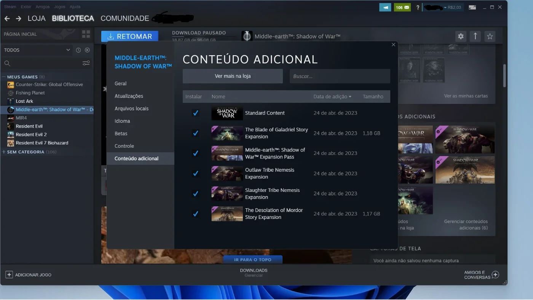Uncheck Standard Content install checkbox
The image size is (533, 300).
click(x=196, y=113)
